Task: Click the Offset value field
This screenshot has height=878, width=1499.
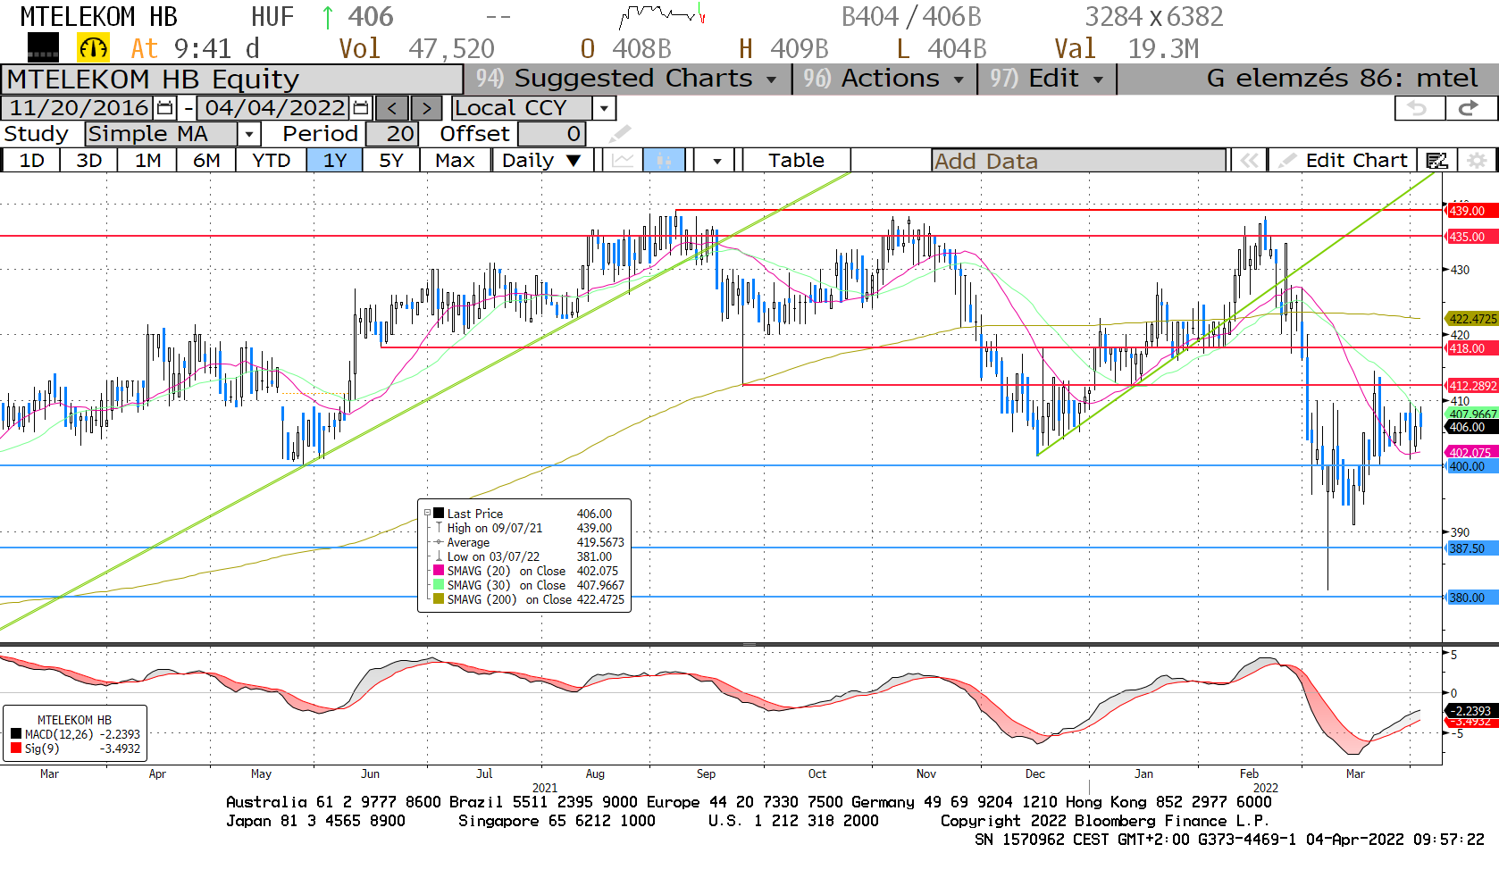Action: [551, 134]
